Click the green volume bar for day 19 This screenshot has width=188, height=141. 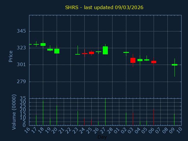point(50,122)
